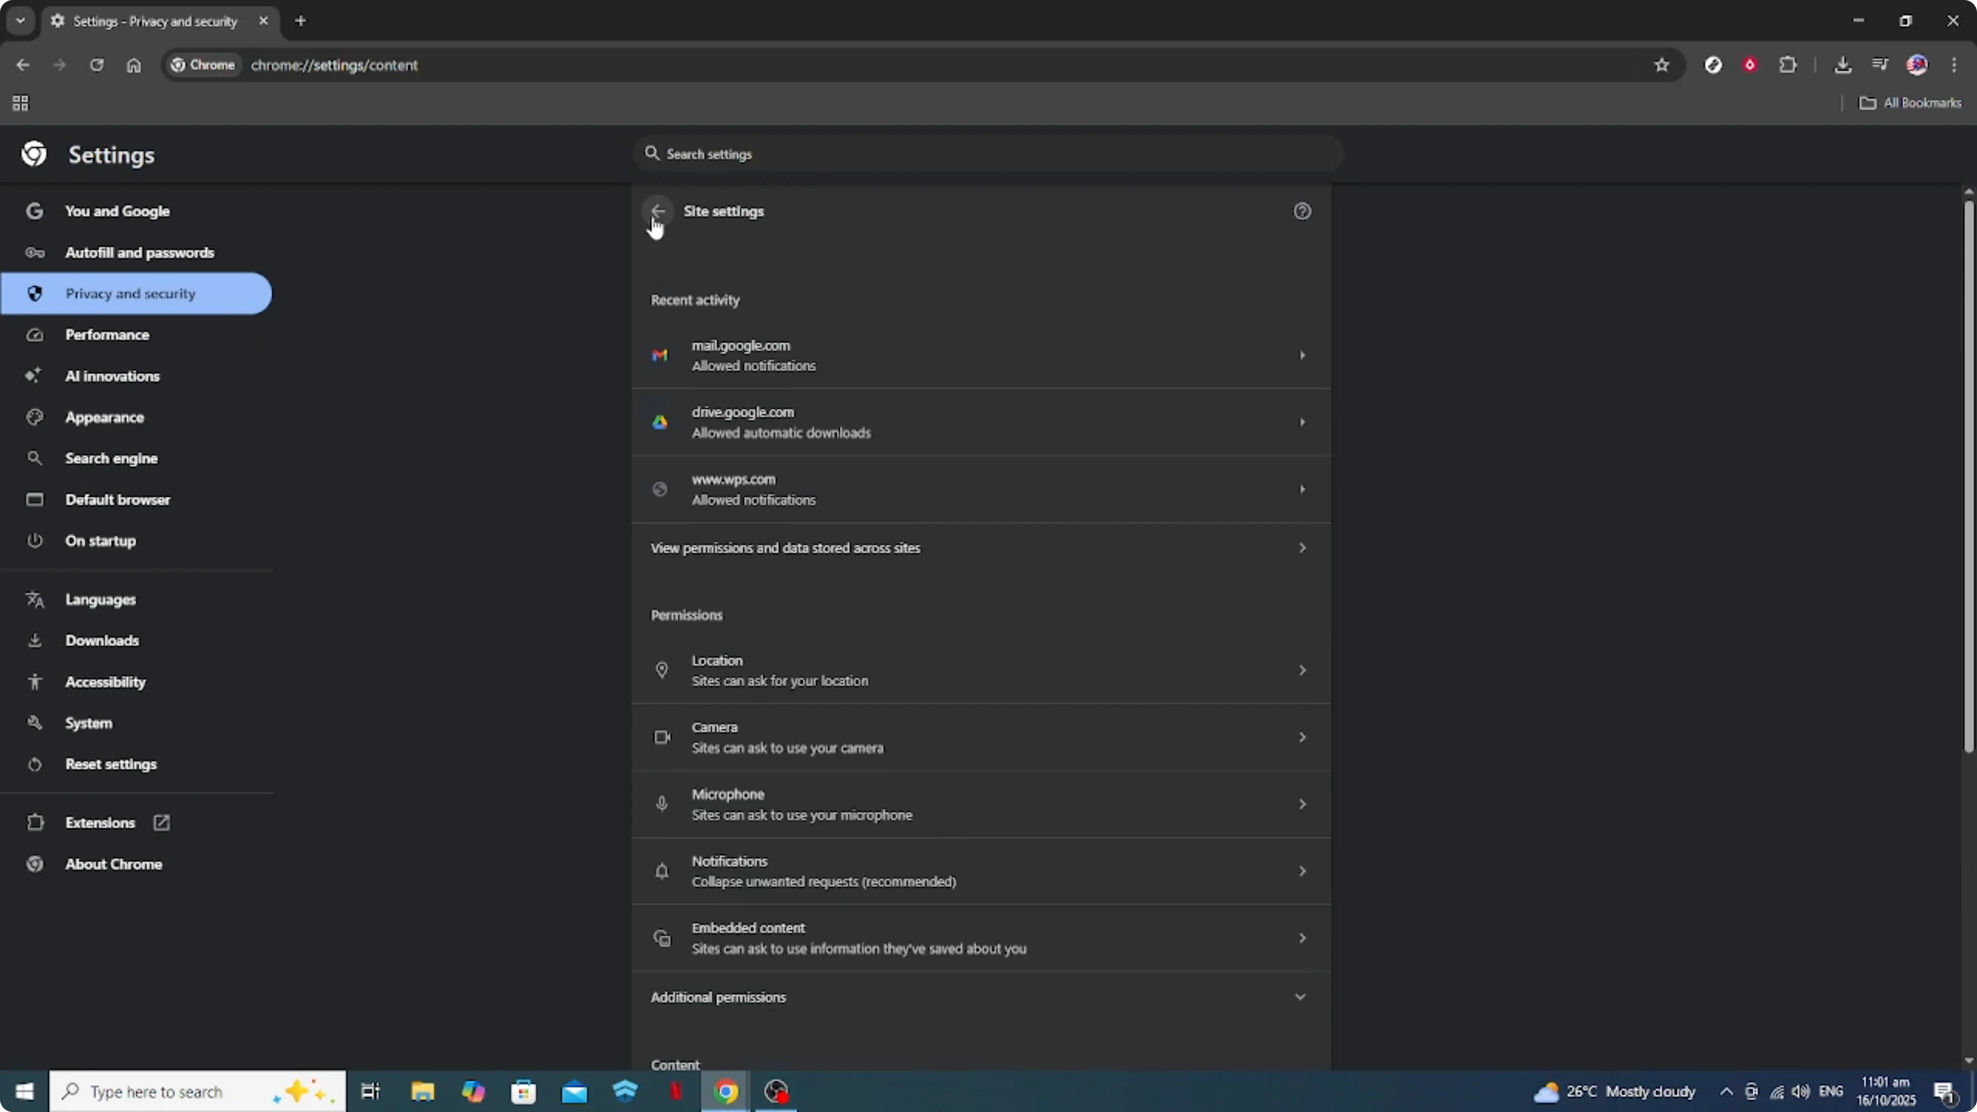Open the media controls icon in toolbar
This screenshot has width=1977, height=1112.
[x=1880, y=65]
